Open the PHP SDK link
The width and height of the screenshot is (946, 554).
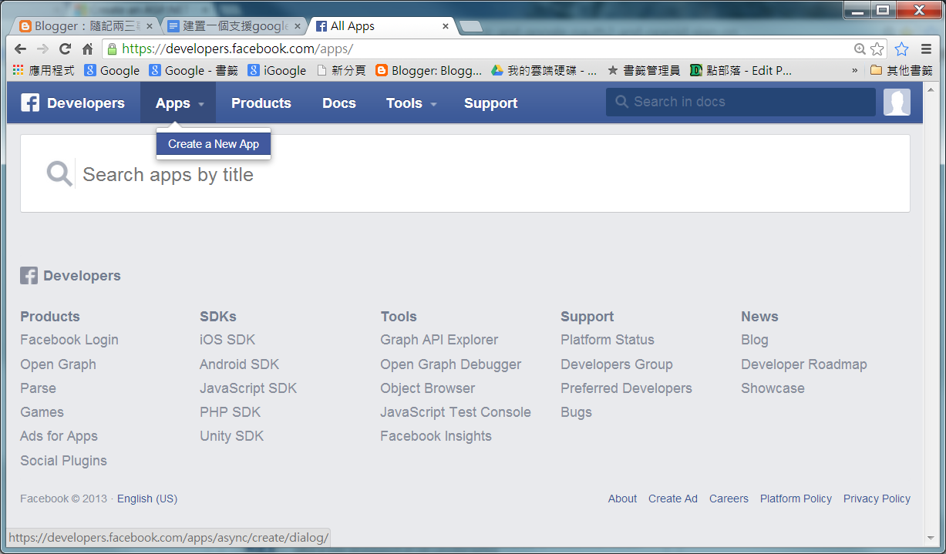coord(231,412)
